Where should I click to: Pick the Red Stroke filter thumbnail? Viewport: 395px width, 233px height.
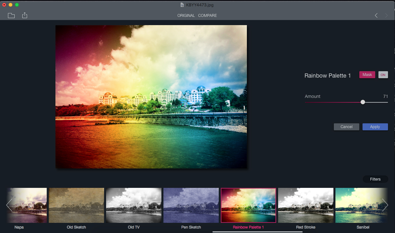click(306, 205)
